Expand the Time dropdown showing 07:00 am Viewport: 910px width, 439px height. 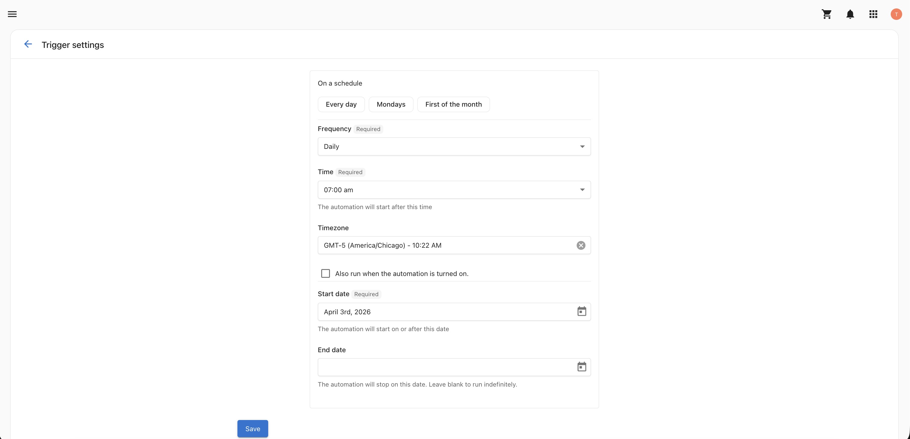[x=454, y=190]
